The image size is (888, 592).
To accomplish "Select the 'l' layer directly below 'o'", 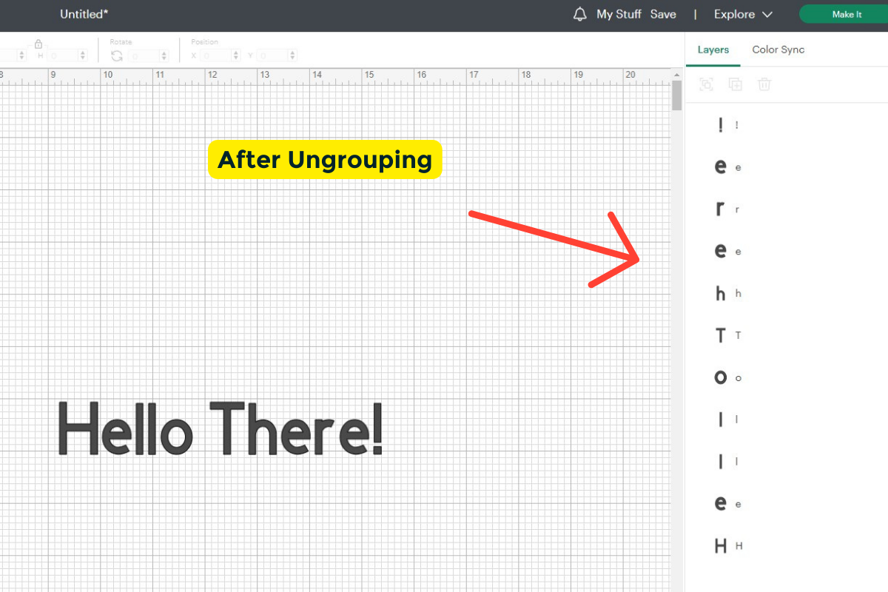I will (787, 420).
